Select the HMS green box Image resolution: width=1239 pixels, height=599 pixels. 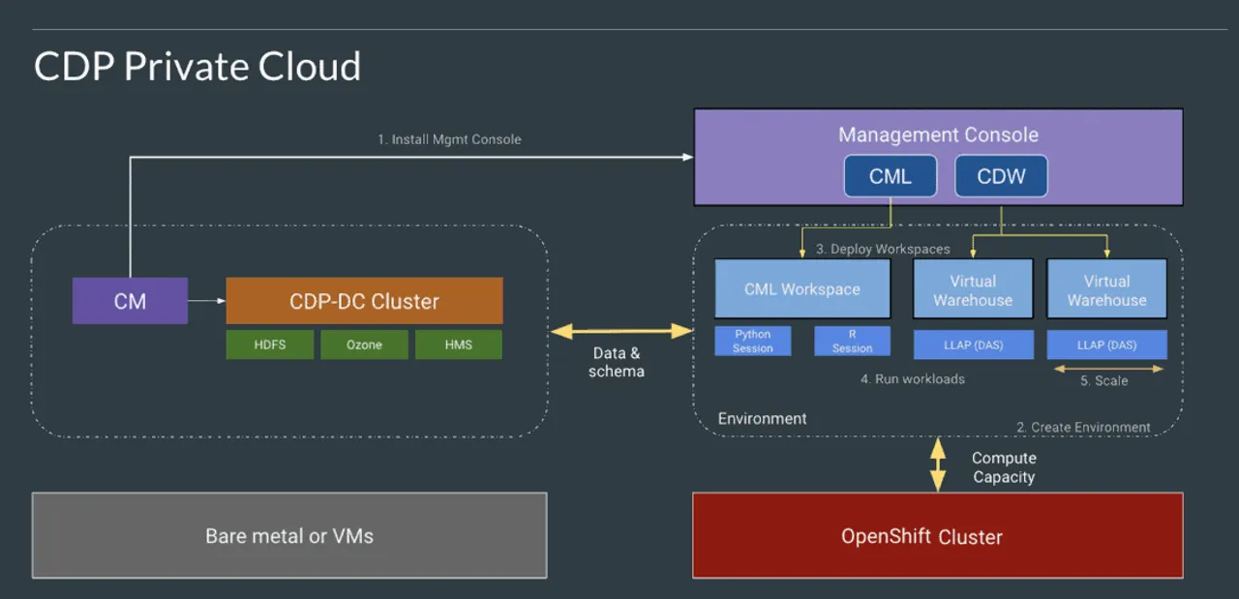point(459,344)
